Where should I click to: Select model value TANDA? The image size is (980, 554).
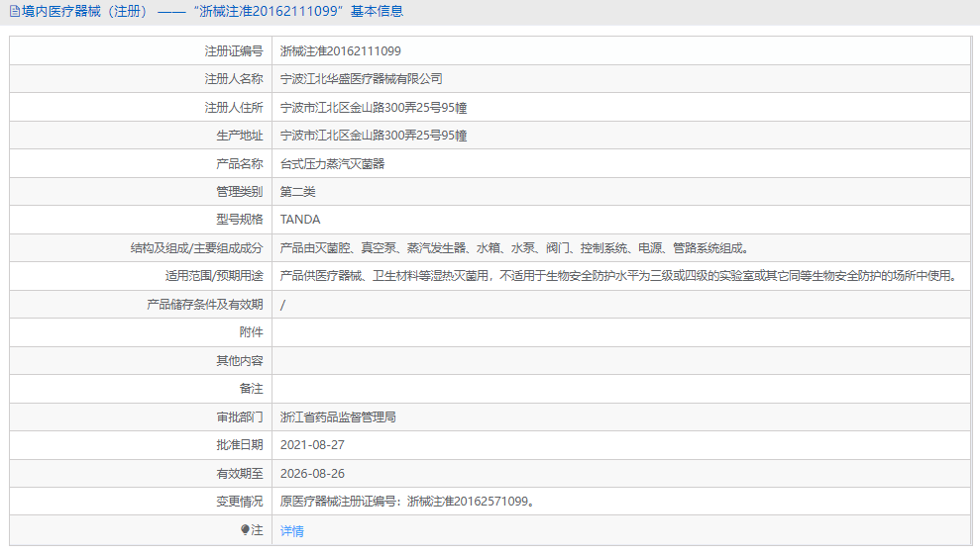(300, 220)
